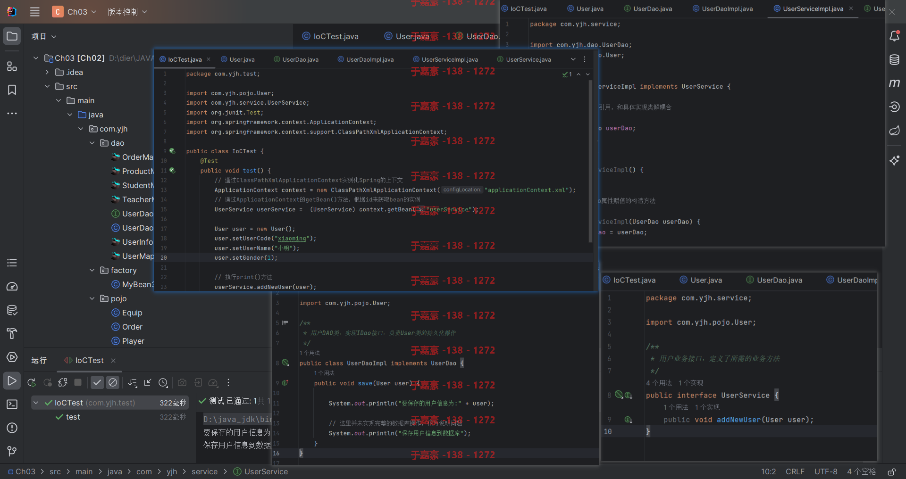Open the Bookmarks tool window
The height and width of the screenshot is (479, 906).
[12, 90]
